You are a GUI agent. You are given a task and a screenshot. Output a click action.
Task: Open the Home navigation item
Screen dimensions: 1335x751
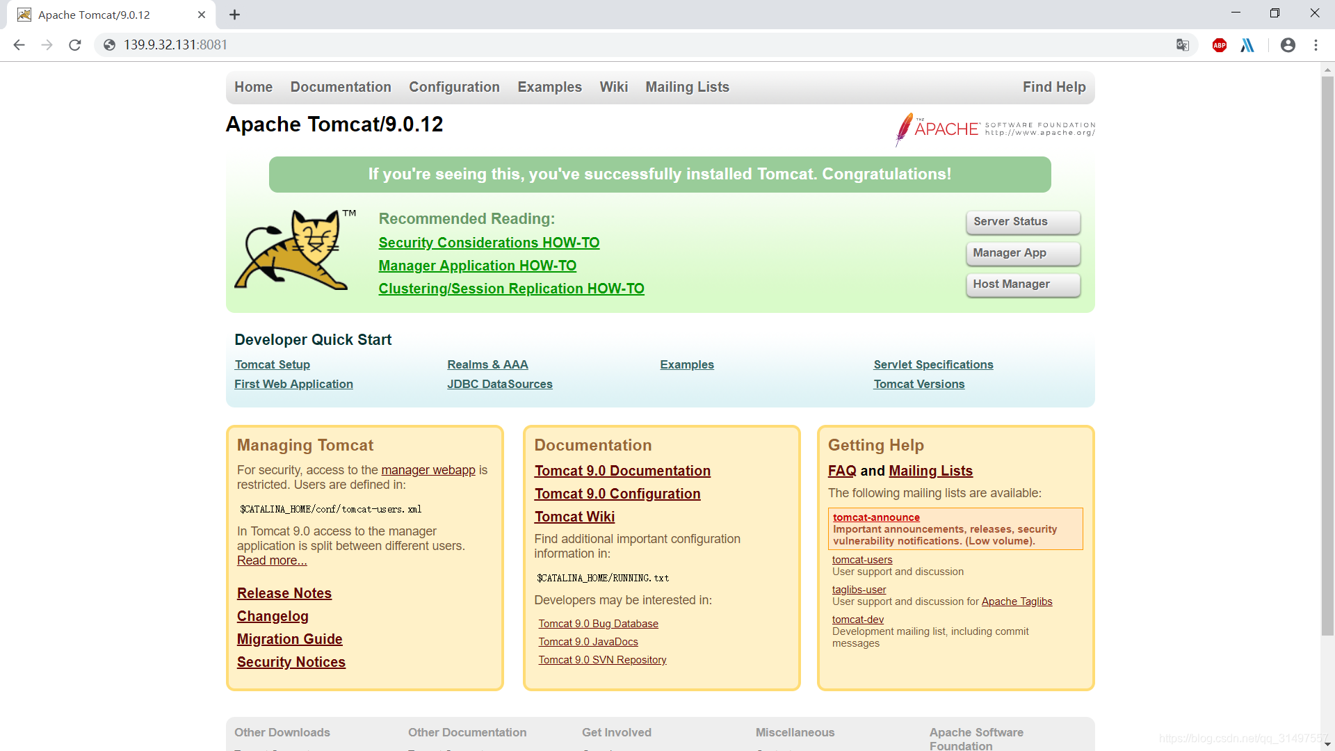click(x=253, y=87)
